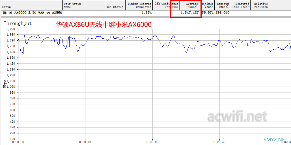Click the 1,090 y-axis tick label
This screenshot has height=145, width=291.
[x=11, y=87]
